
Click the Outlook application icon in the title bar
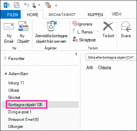(x=7, y=5)
